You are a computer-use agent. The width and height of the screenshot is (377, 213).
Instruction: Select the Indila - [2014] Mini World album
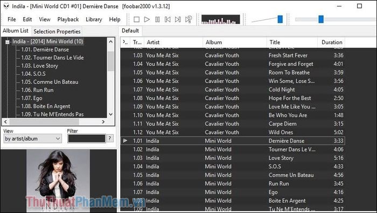coord(47,42)
